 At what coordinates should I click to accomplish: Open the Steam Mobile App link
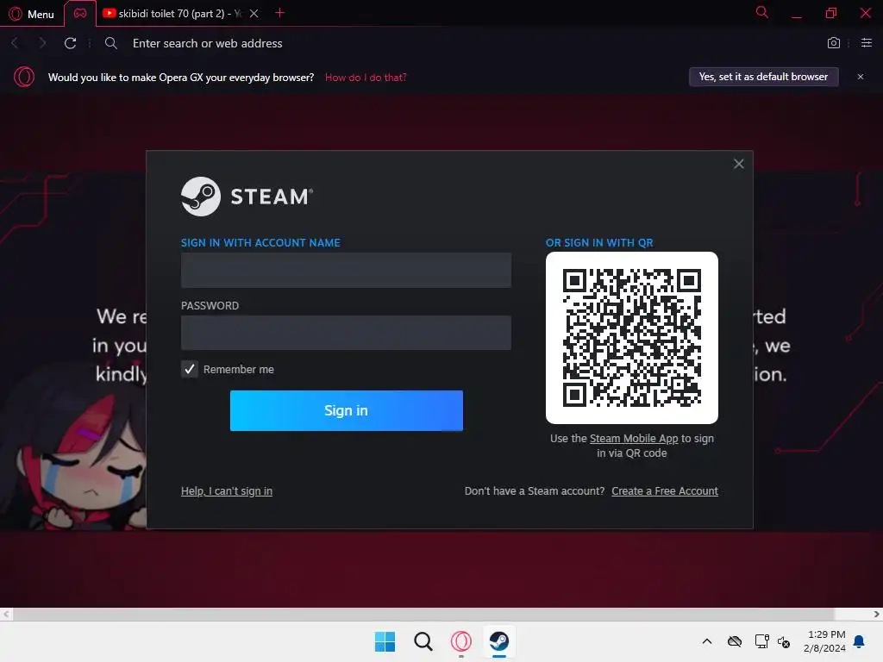tap(634, 439)
